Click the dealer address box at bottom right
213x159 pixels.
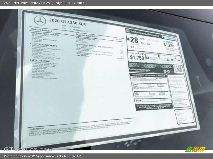tap(184, 117)
